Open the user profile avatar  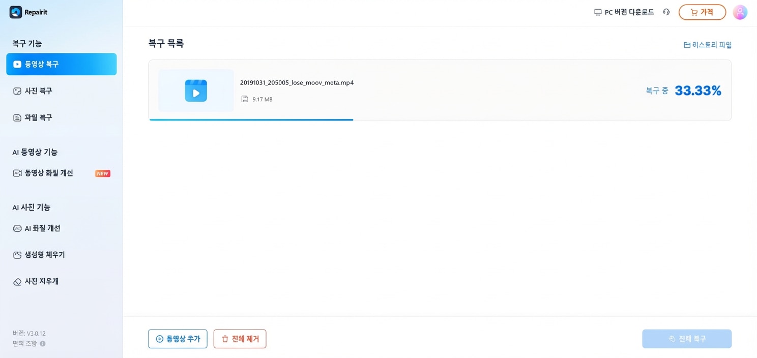740,12
